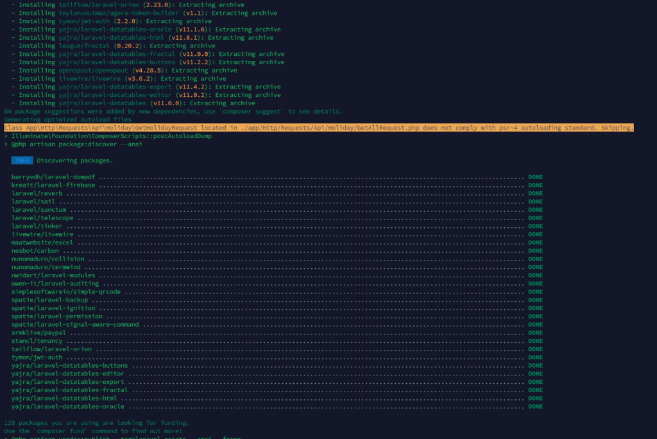Click DONE status for barryvdh/laravel-dompdf
657x439 pixels.
pos(535,177)
